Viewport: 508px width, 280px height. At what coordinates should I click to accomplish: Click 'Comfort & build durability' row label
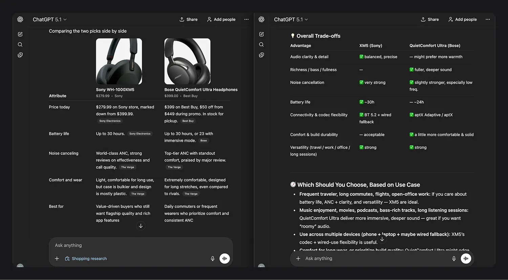point(314,135)
